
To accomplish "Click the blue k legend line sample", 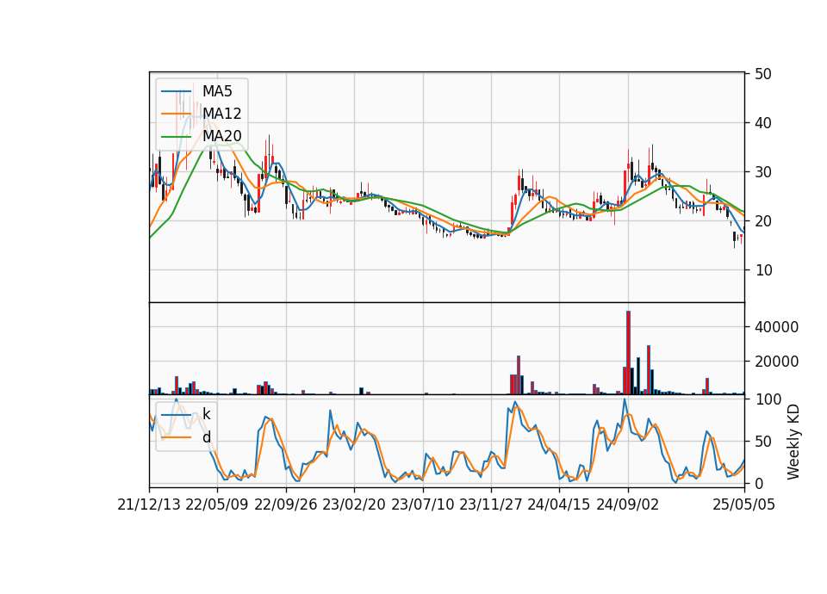I will point(176,415).
